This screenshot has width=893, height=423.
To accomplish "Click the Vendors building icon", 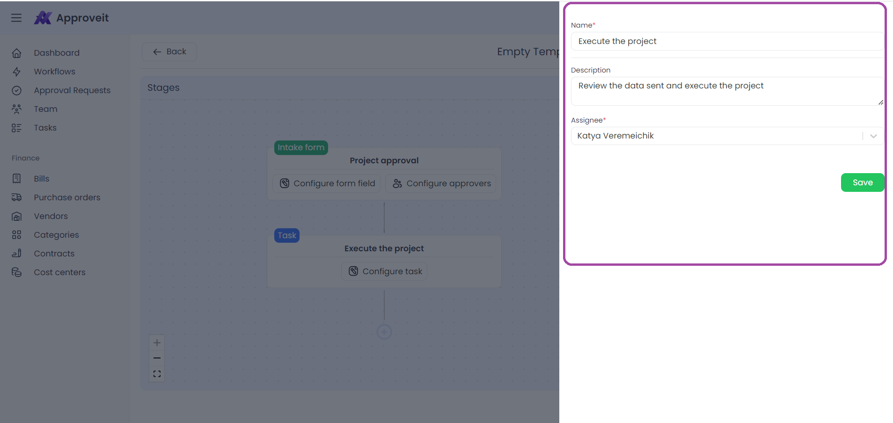I will point(16,216).
